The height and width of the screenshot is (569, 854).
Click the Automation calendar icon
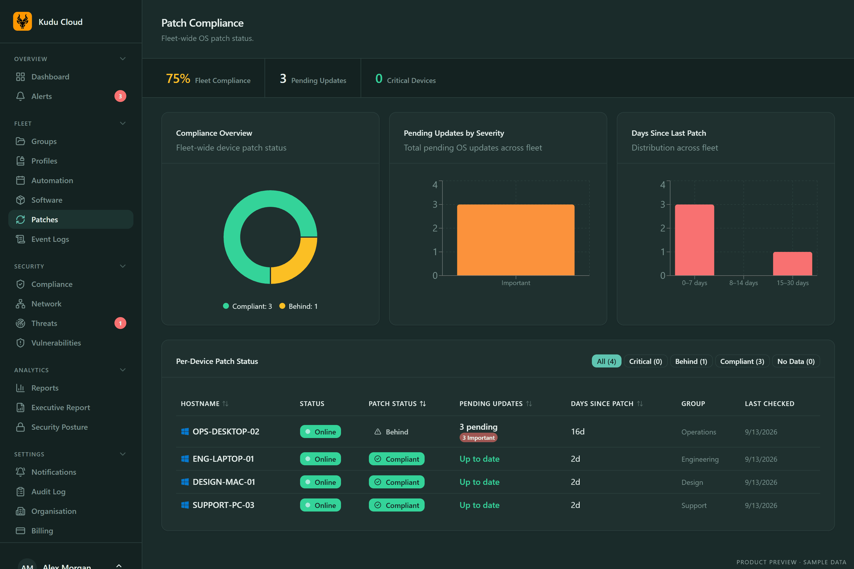(x=20, y=180)
